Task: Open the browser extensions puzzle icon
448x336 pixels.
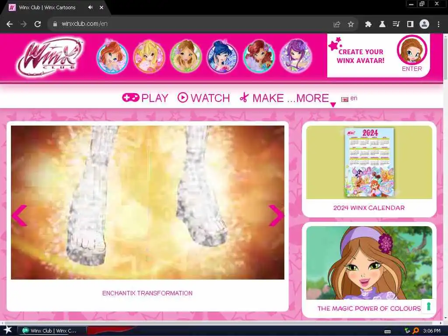Action: (x=368, y=24)
